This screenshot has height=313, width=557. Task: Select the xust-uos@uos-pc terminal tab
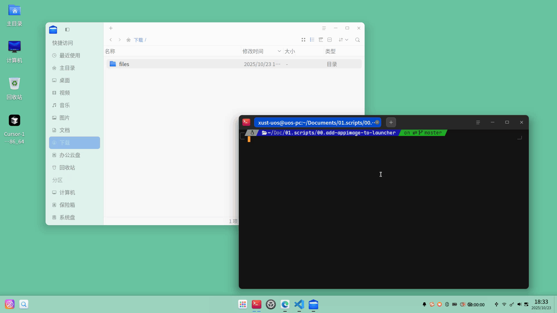[x=317, y=122]
